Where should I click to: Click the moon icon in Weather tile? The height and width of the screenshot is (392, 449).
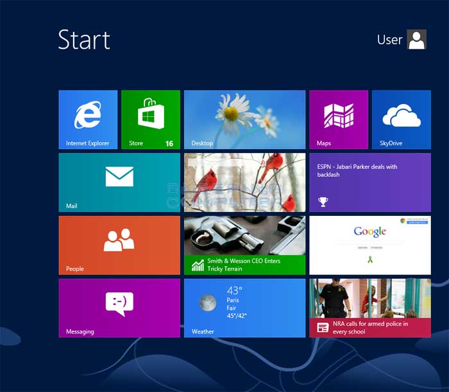tap(208, 303)
